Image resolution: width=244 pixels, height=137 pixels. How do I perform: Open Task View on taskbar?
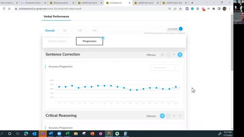coord(18,134)
